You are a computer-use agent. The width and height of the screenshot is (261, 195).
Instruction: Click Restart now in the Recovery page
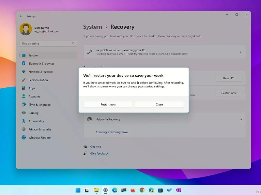pyautogui.click(x=229, y=93)
